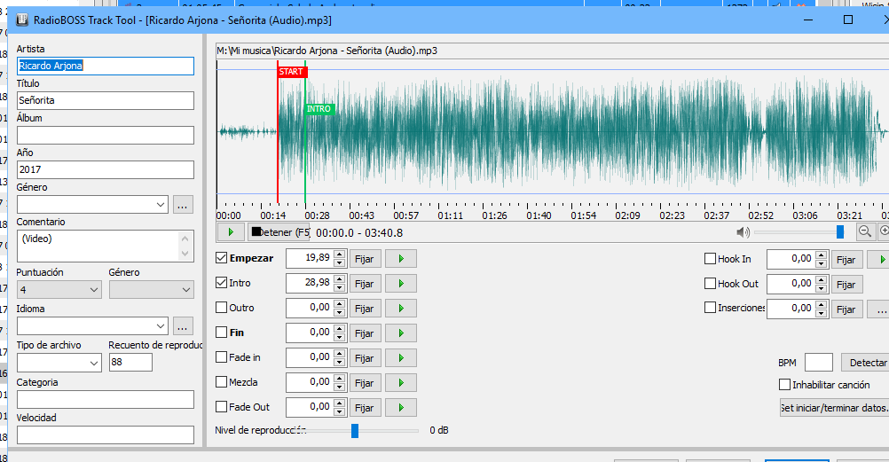Preview playback from the Fade in position
The image size is (889, 462).
(401, 358)
